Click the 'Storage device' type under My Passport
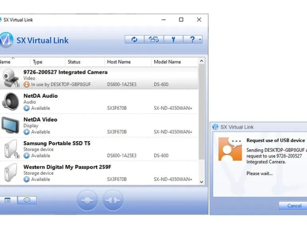 [38, 173]
